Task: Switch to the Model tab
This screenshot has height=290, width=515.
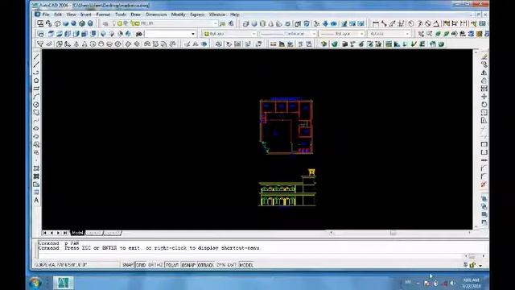Action: tap(77, 233)
